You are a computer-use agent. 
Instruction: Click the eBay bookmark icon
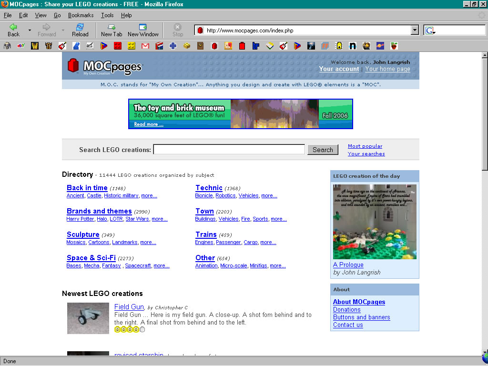(x=21, y=46)
